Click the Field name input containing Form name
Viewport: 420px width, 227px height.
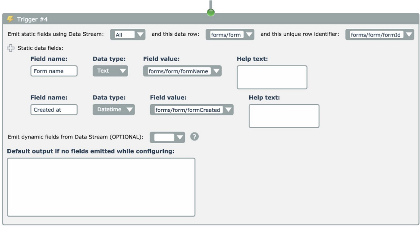(x=54, y=71)
